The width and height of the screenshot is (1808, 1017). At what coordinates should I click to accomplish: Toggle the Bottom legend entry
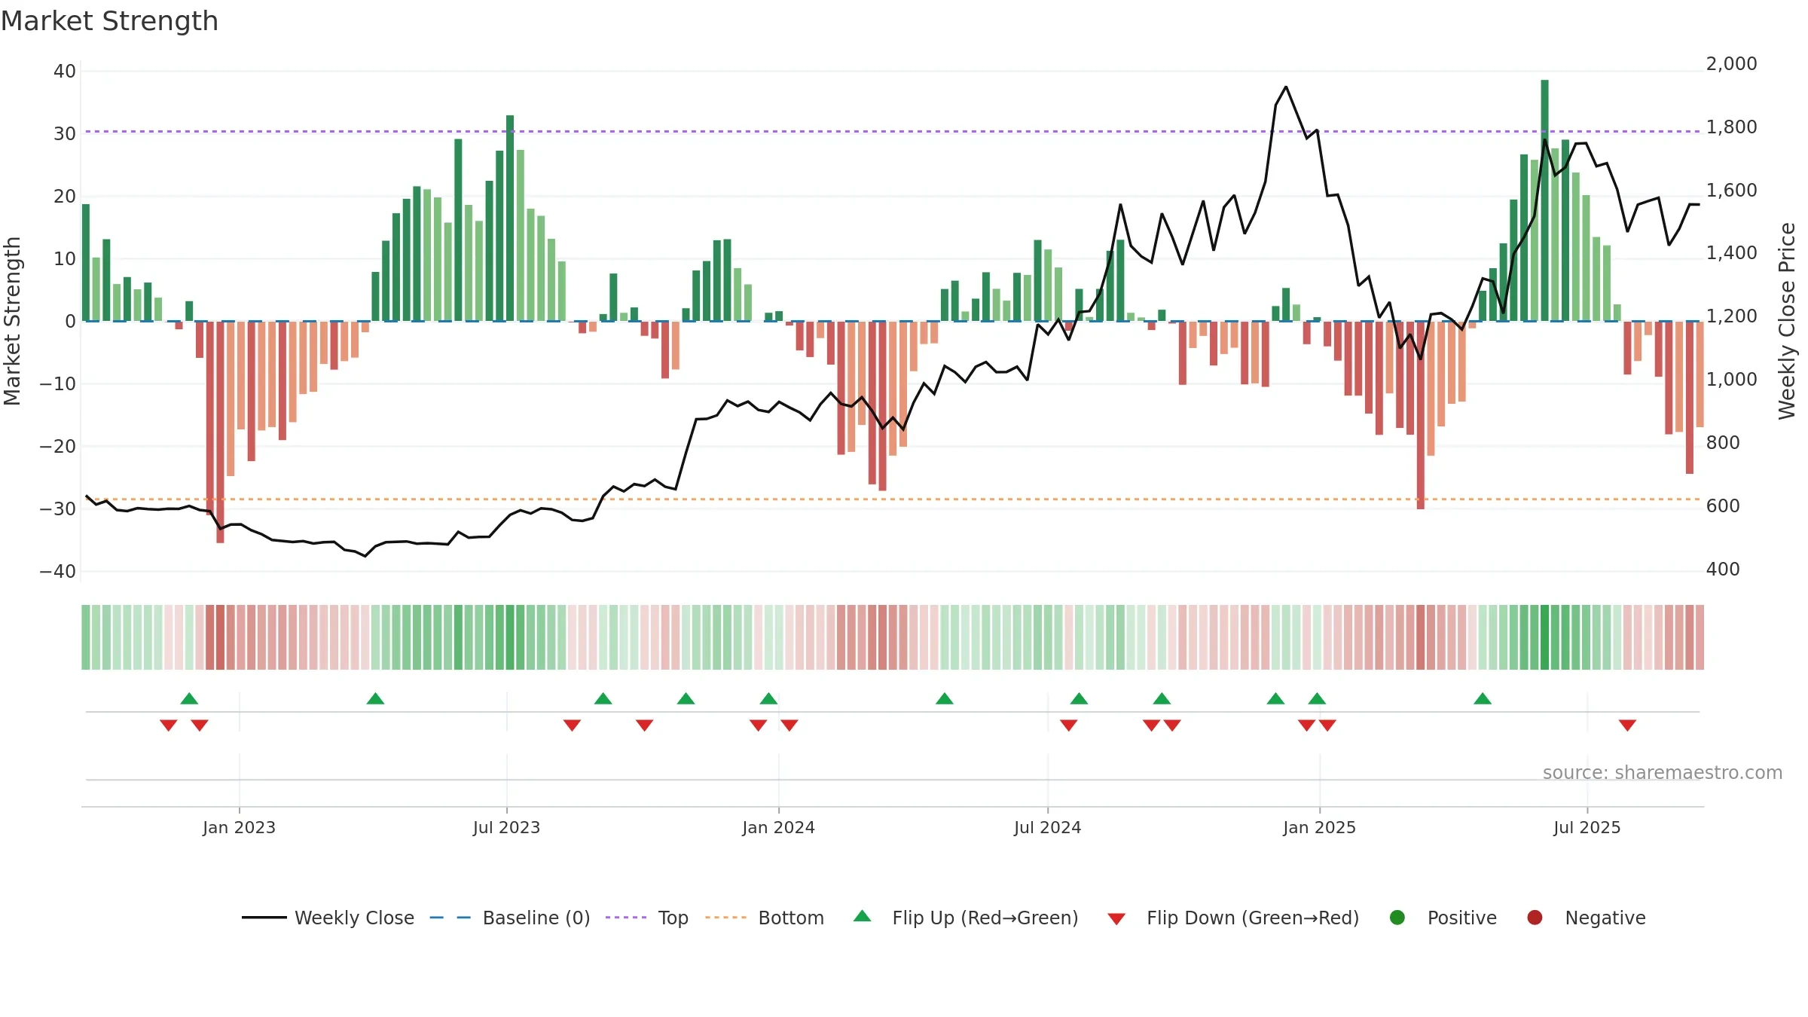pos(765,918)
